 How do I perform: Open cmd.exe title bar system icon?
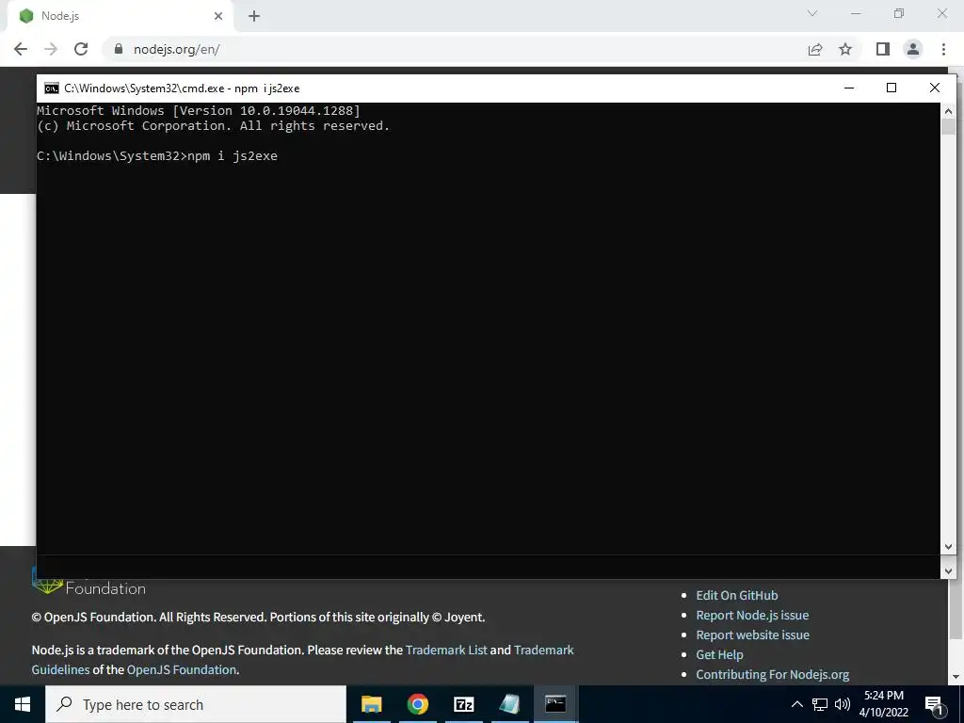click(52, 88)
